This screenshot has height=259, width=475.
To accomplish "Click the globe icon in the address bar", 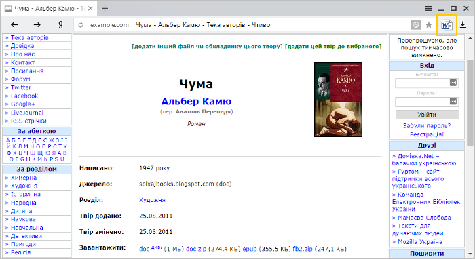I will coord(416,25).
